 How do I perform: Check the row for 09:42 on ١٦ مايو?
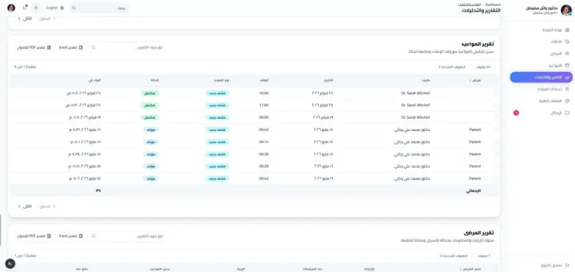[496, 178]
